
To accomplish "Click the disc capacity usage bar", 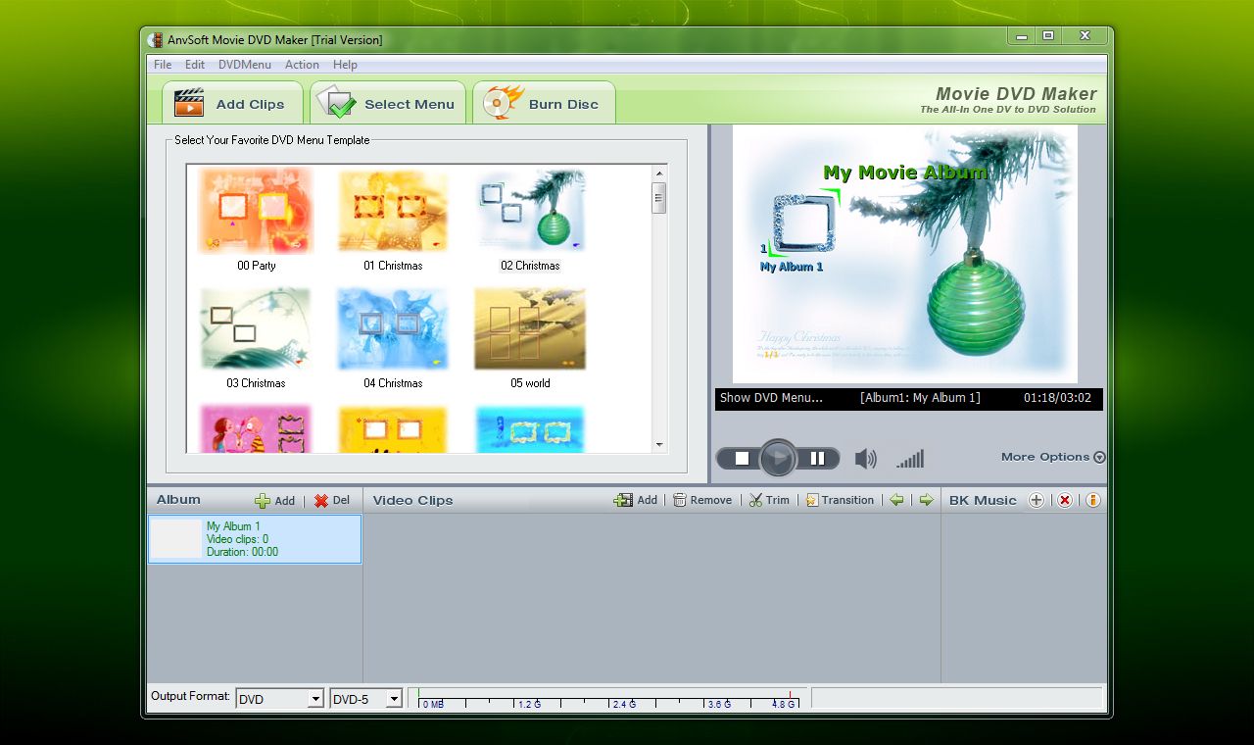I will pos(607,698).
